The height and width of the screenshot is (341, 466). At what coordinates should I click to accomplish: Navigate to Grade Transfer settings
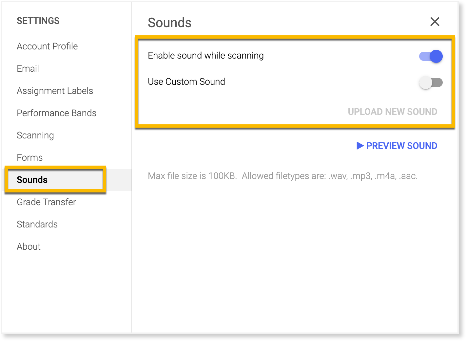[x=46, y=202]
